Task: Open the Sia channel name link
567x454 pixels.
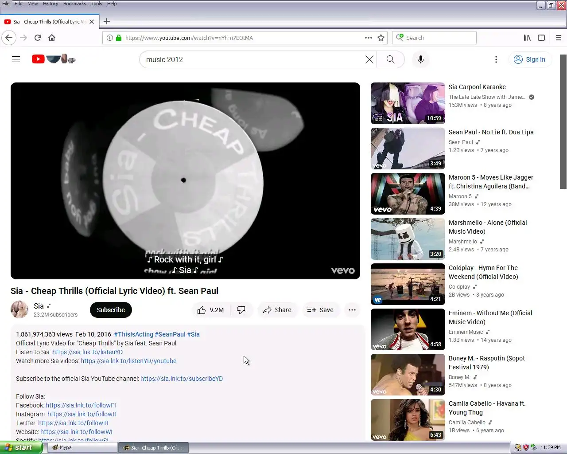Action: 39,306
